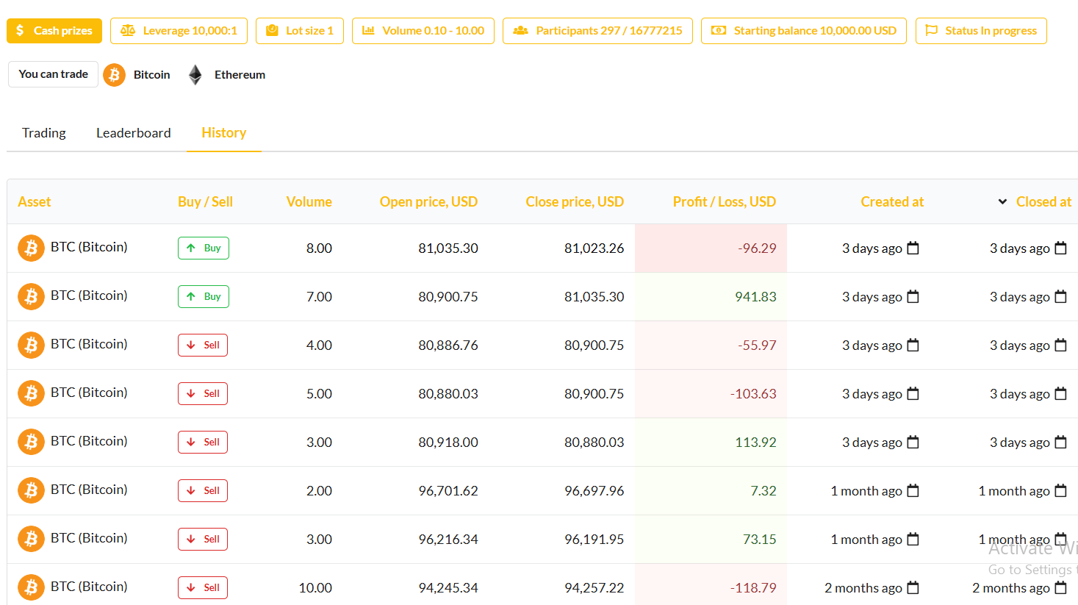
Task: Sort by Close price, USD header
Action: coord(575,201)
